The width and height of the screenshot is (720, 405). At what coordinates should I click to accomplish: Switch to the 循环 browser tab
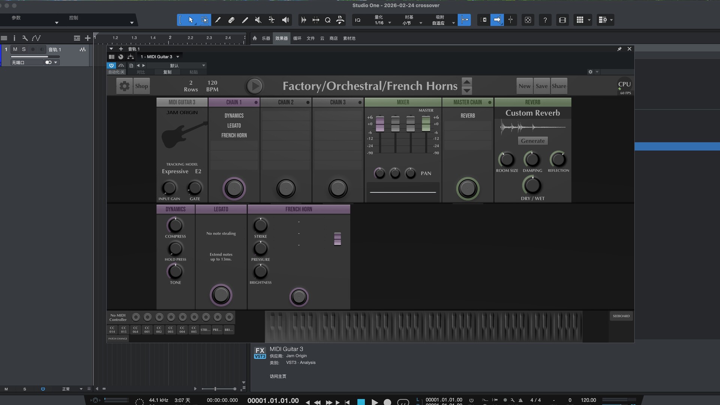click(297, 38)
